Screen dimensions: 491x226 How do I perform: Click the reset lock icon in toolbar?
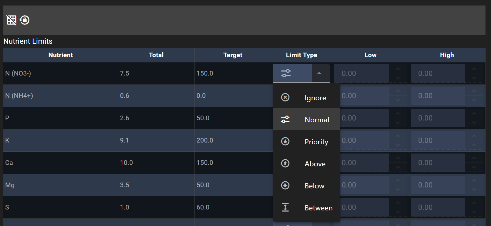pyautogui.click(x=24, y=20)
